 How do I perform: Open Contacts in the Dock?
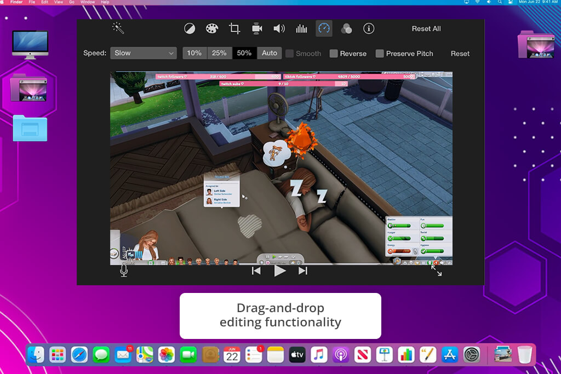tap(210, 355)
